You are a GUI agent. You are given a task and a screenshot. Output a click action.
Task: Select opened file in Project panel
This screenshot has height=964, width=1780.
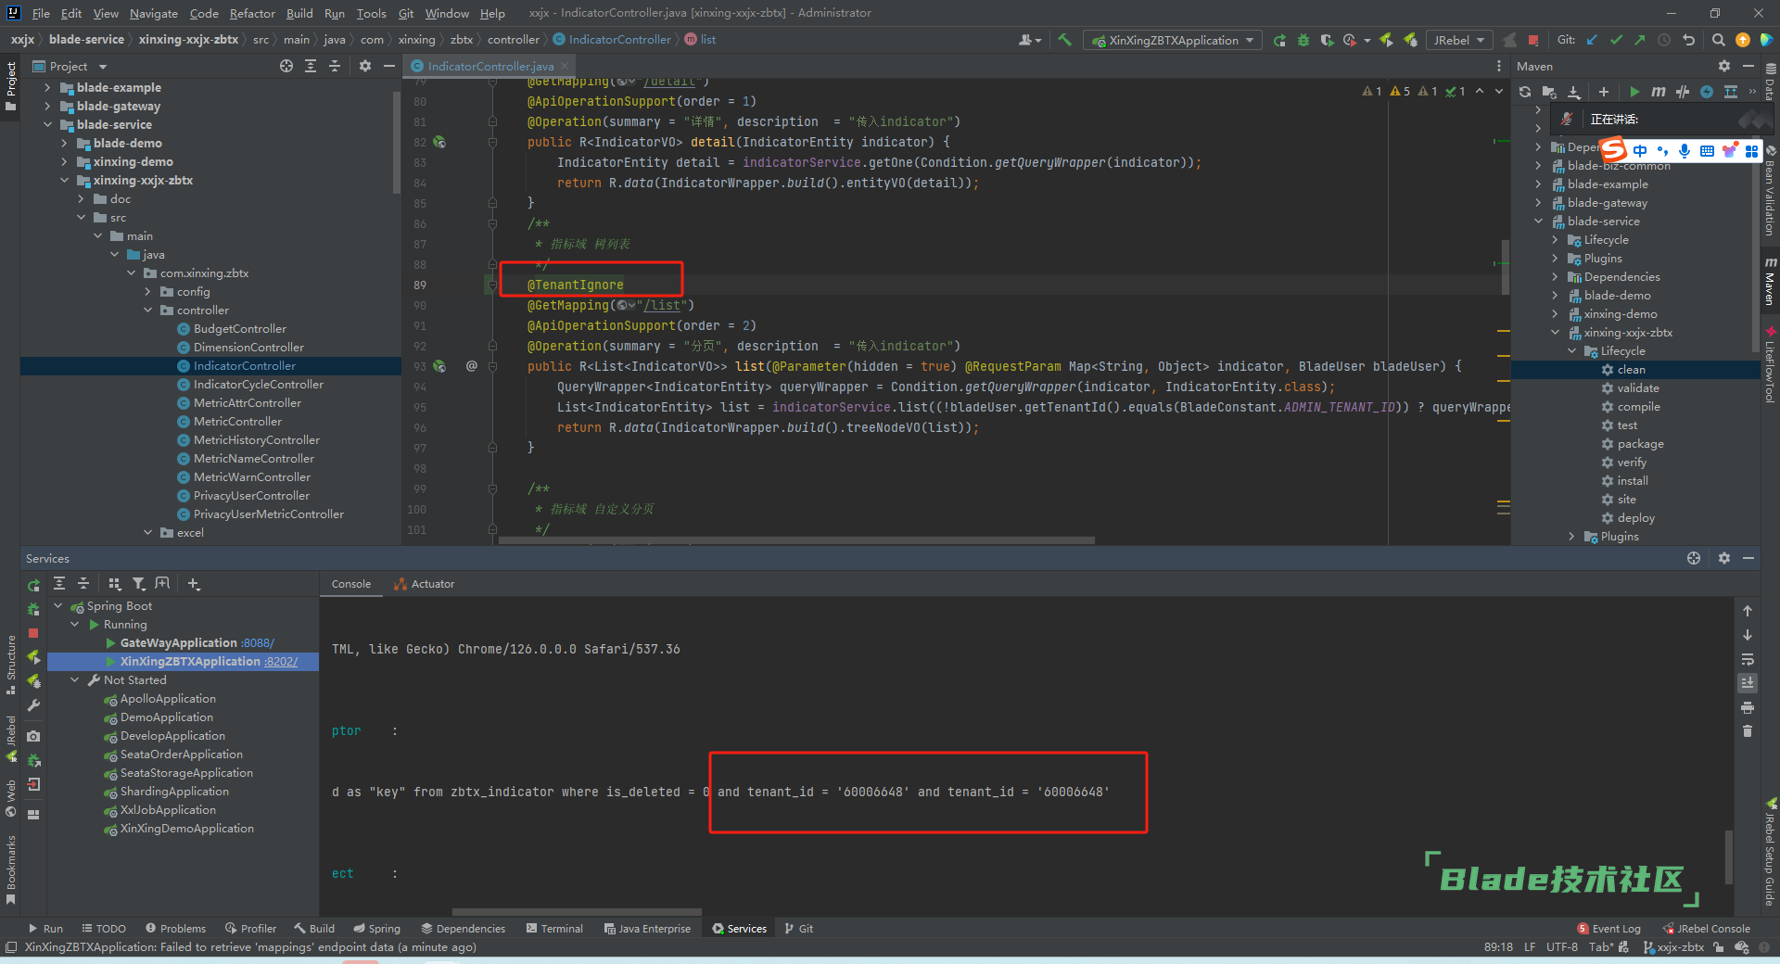pos(286,66)
